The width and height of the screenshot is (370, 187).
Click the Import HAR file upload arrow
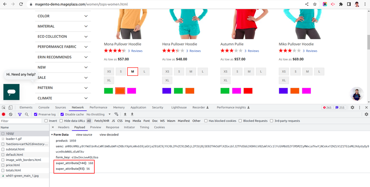[125, 115]
